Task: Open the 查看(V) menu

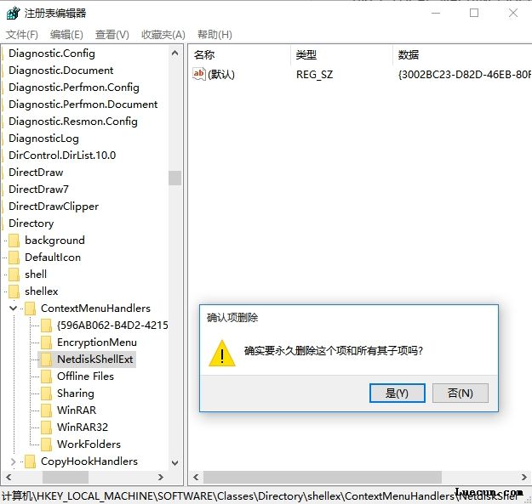Action: (x=112, y=35)
